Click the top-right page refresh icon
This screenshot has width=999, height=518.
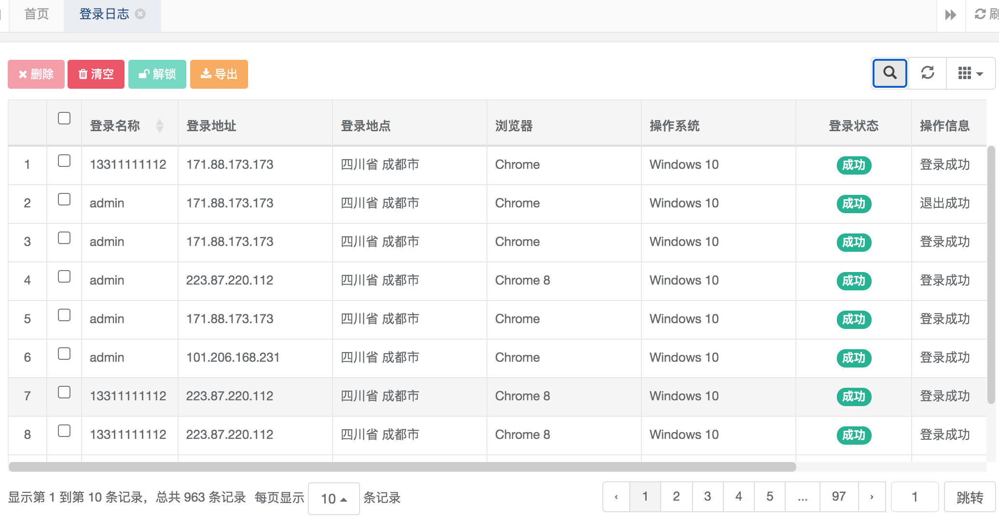point(980,14)
